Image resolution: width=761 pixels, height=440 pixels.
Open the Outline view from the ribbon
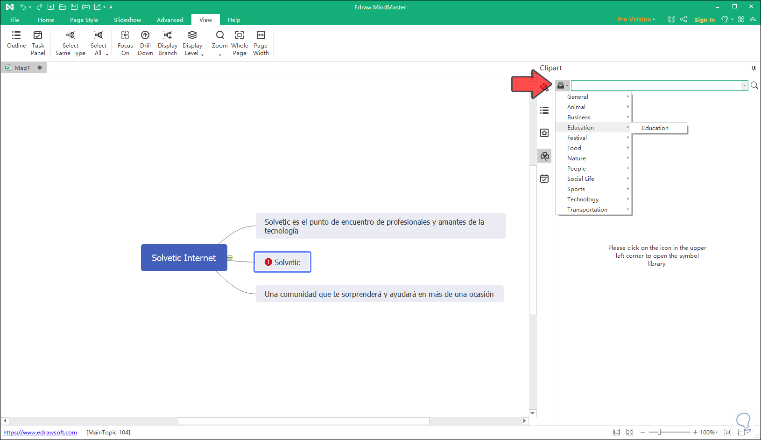click(16, 40)
